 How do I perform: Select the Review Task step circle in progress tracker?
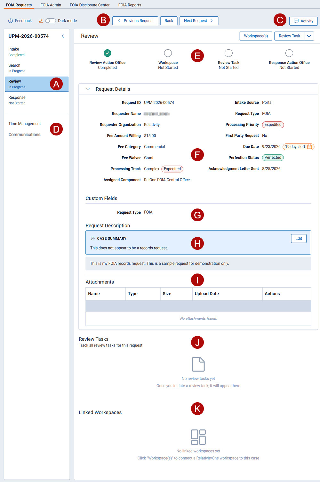coord(228,53)
